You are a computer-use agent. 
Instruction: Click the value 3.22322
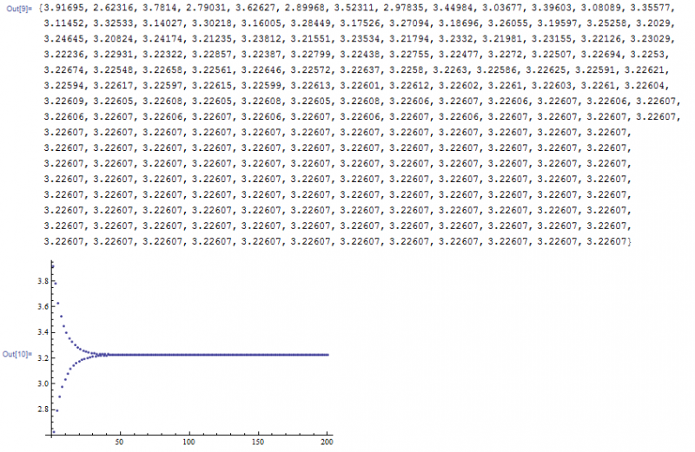[x=162, y=55]
